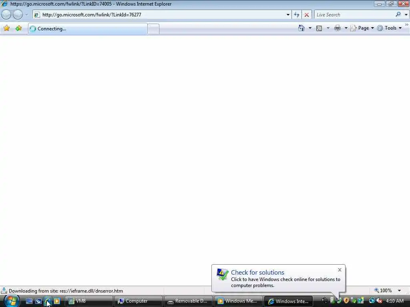Click the network connection tray icon
Viewport: 410px width, 307px height.
[x=372, y=301]
